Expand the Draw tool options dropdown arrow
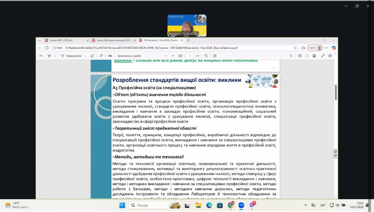The image size is (374, 212). click(x=85, y=56)
